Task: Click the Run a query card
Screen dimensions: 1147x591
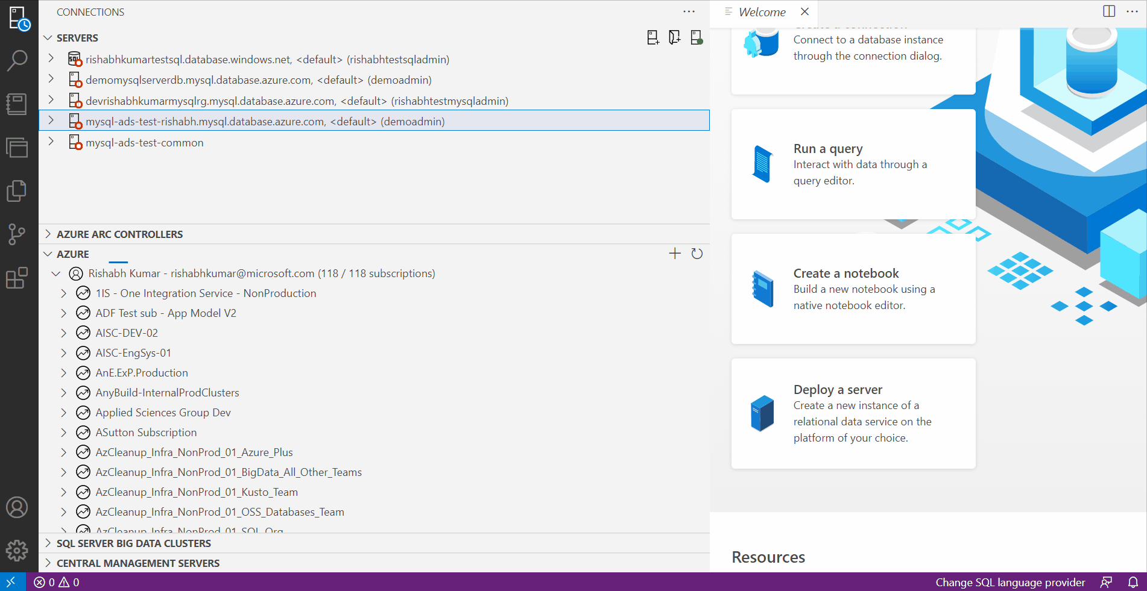Action: (x=853, y=164)
